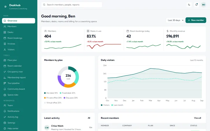Open the Latest activity All filter

[89, 118]
